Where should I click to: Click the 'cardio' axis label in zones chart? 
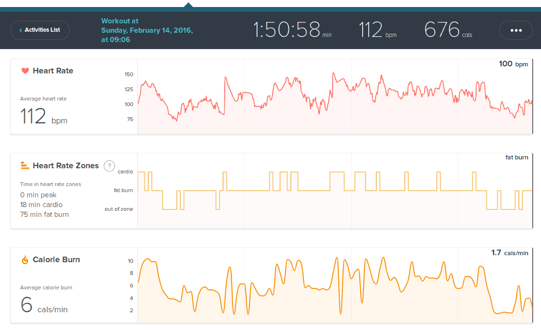pos(125,172)
